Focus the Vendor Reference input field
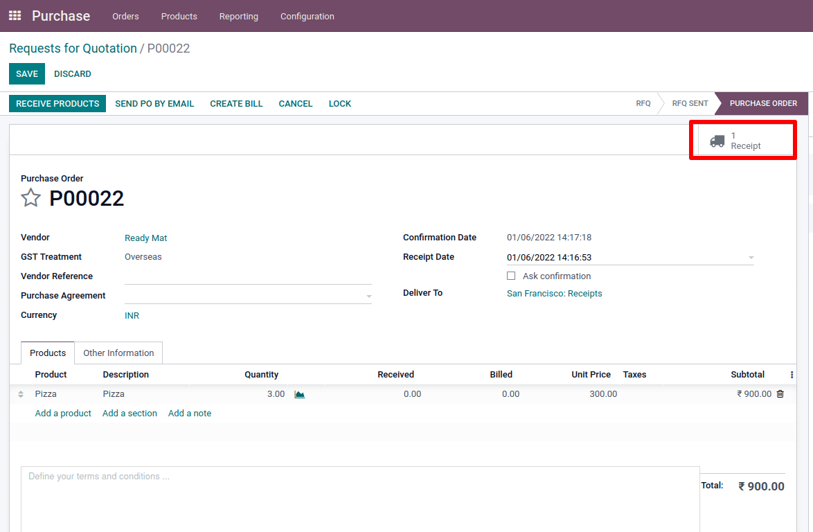This screenshot has height=532, width=813. (248, 276)
